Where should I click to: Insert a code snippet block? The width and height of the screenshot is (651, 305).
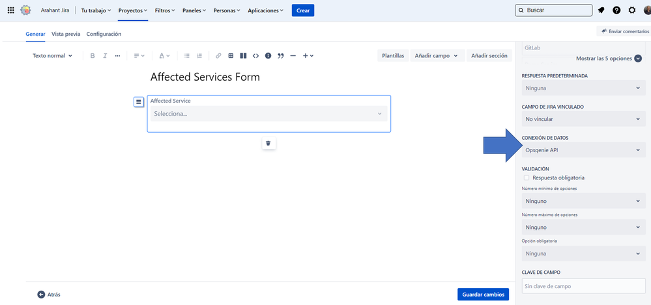(255, 55)
